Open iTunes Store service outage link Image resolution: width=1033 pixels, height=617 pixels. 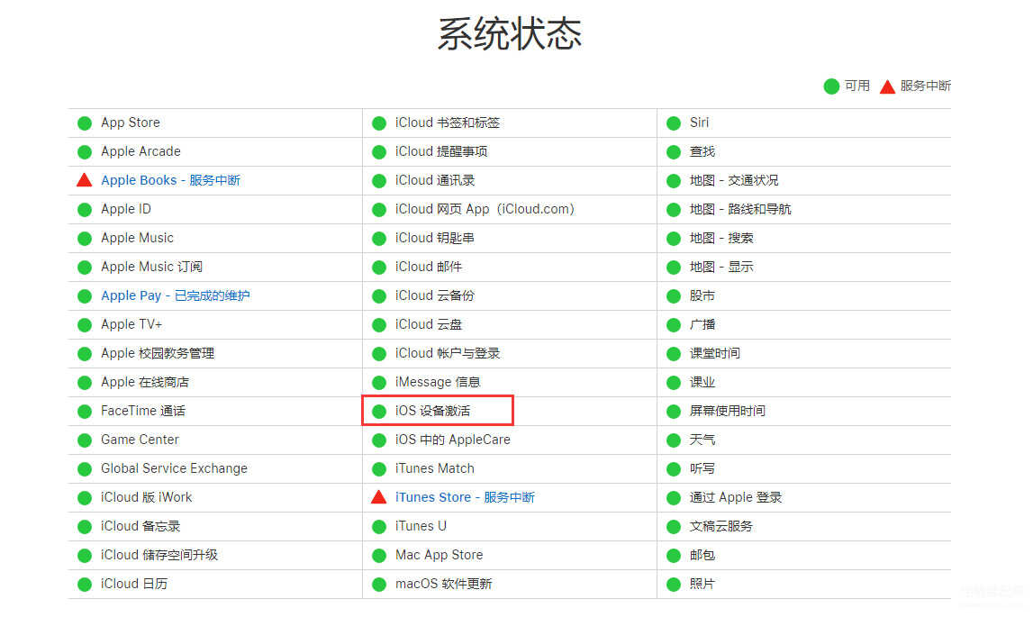[x=465, y=498]
